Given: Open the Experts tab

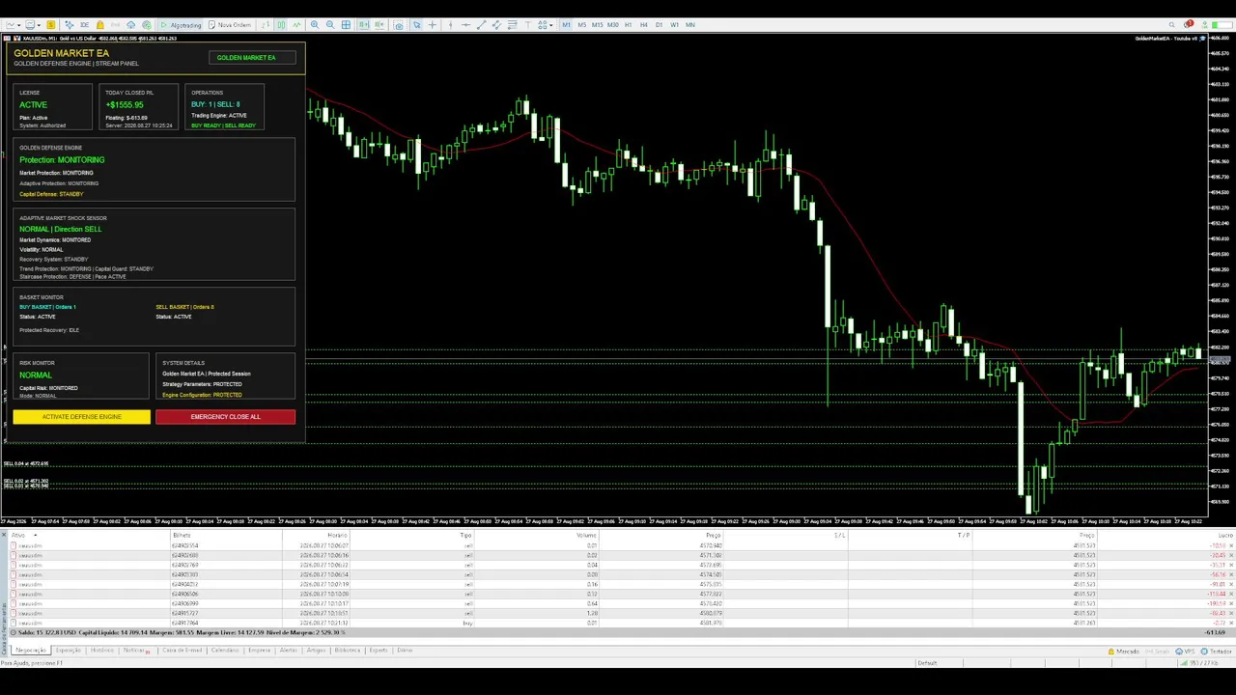Looking at the screenshot, I should pos(379,651).
